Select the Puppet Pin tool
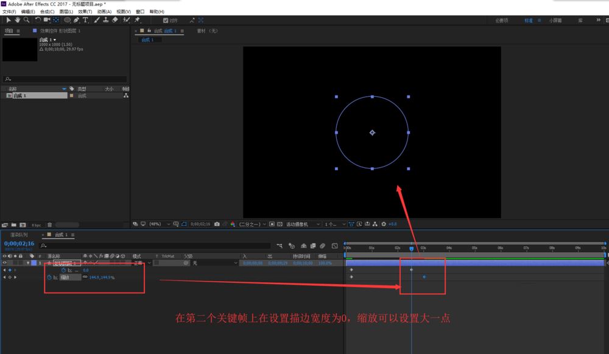Image resolution: width=609 pixels, height=354 pixels. click(137, 20)
